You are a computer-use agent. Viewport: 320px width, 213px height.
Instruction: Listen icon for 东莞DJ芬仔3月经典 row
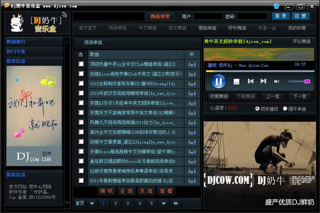click(x=192, y=103)
